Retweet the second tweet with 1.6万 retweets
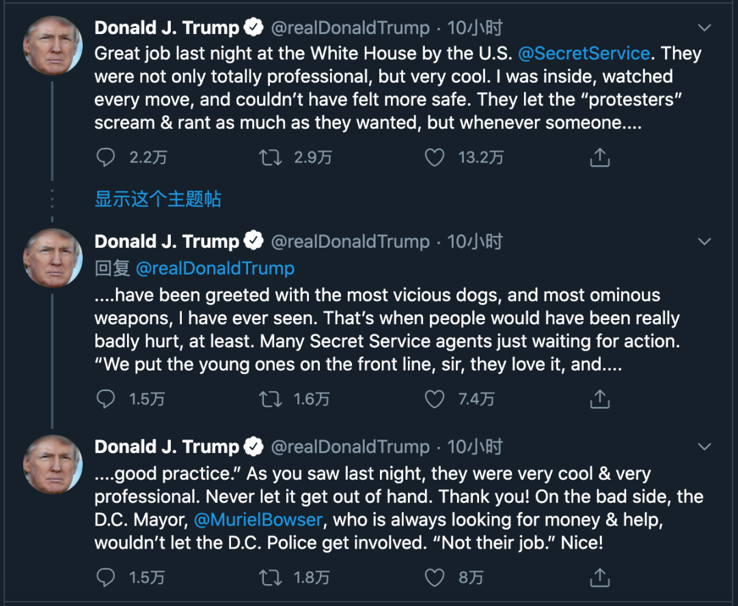738x606 pixels. pyautogui.click(x=271, y=399)
